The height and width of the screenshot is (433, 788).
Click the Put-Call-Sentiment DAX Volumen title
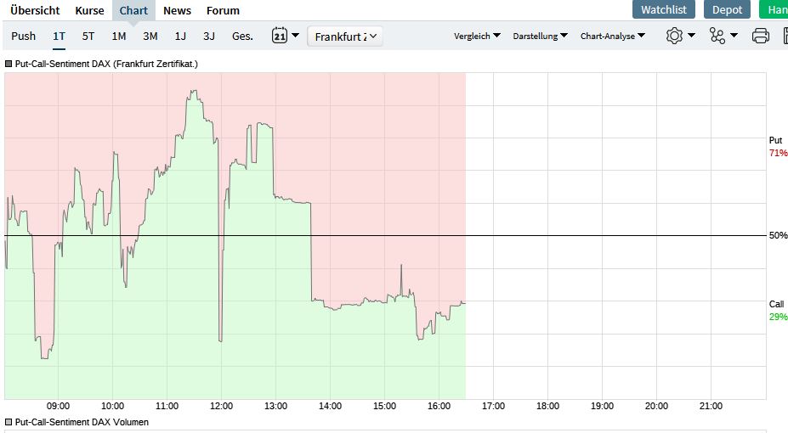pos(82,422)
